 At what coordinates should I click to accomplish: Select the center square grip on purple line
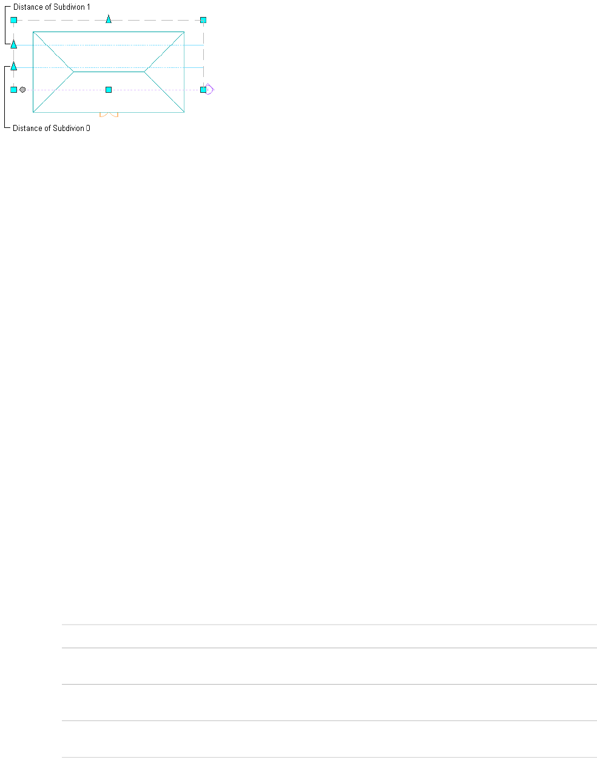coord(109,90)
